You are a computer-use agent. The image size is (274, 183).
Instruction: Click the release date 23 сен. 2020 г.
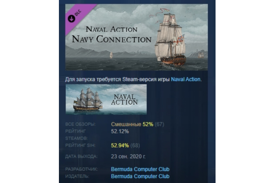pyautogui.click(x=128, y=156)
